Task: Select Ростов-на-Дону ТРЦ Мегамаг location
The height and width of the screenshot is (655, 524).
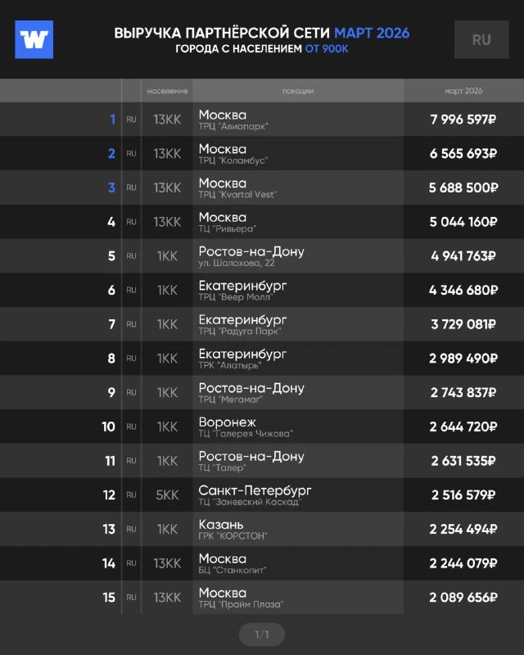Action: tap(251, 393)
